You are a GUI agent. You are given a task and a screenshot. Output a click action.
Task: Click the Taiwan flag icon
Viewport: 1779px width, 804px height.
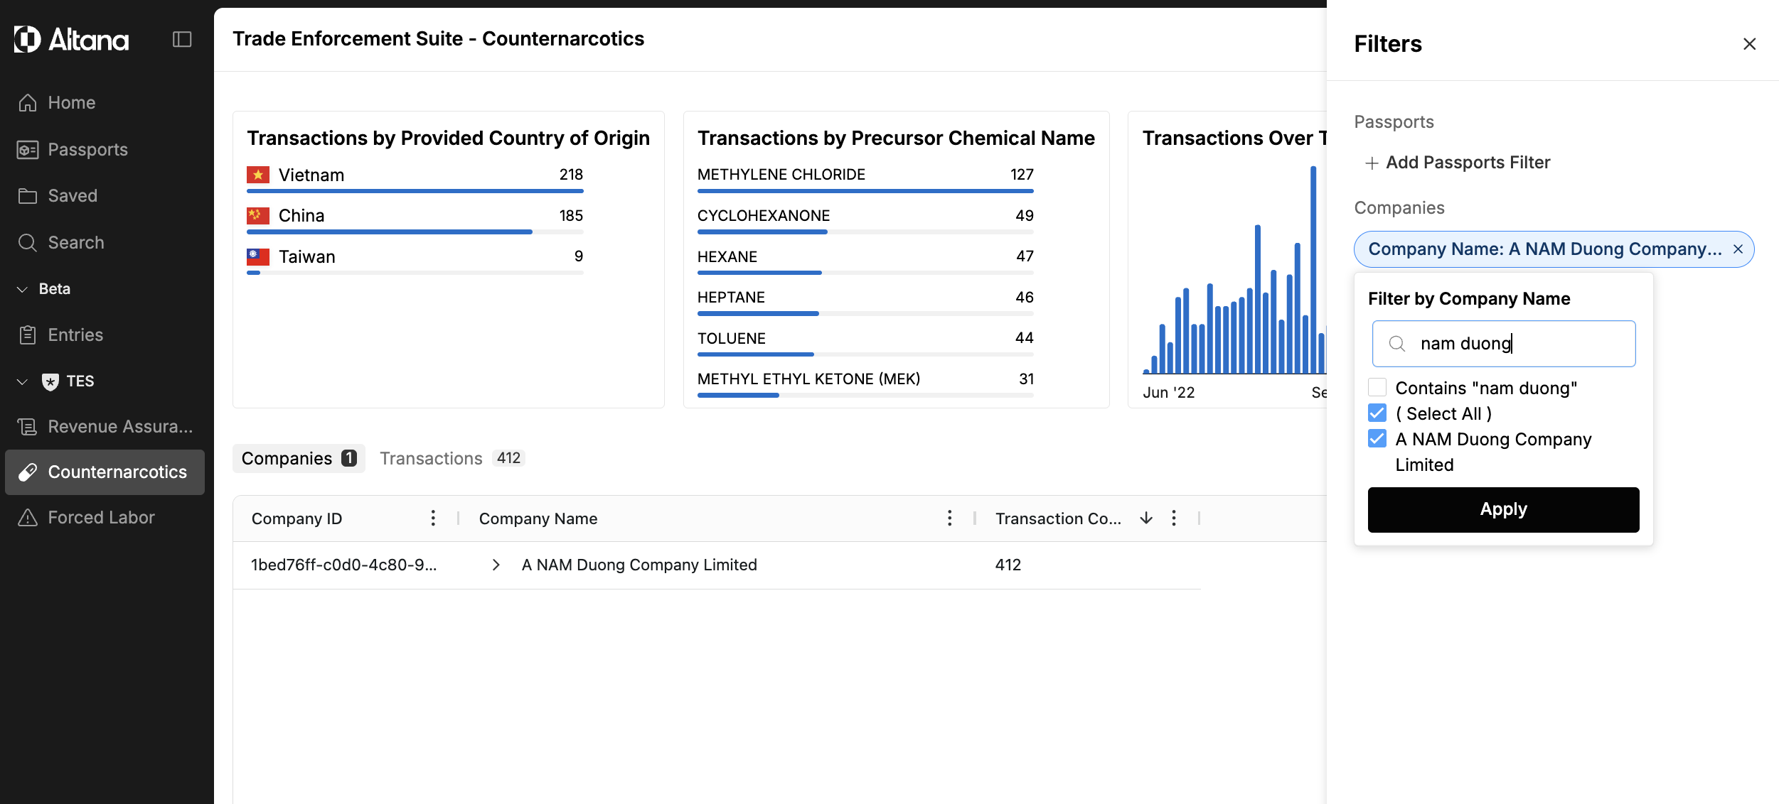coord(258,256)
